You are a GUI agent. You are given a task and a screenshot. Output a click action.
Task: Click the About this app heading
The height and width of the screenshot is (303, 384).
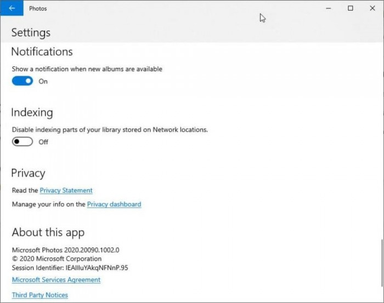pos(48,232)
